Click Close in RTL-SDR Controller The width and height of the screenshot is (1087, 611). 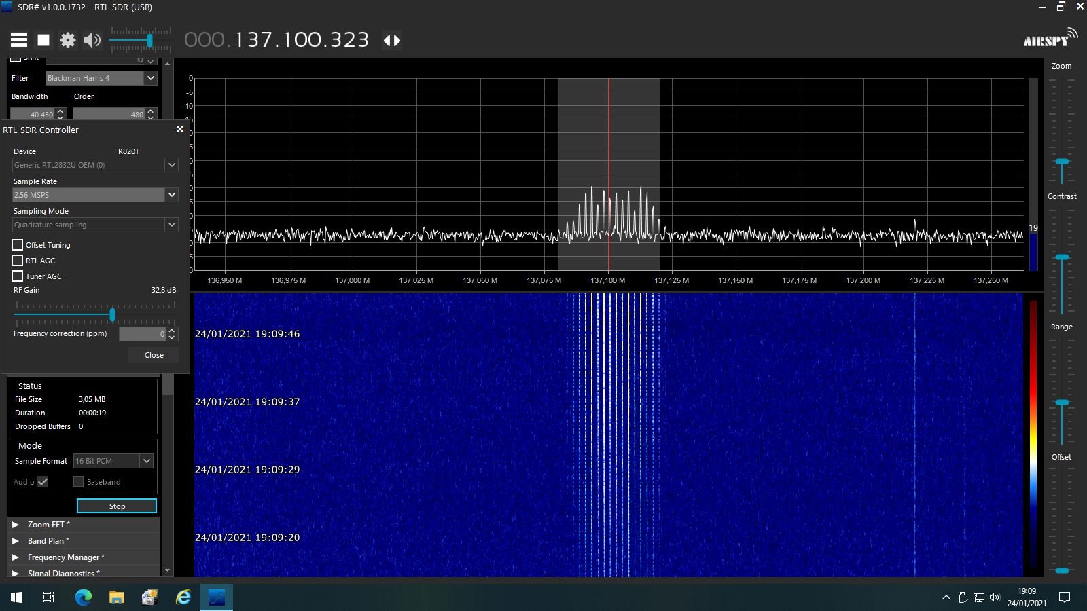(x=154, y=355)
